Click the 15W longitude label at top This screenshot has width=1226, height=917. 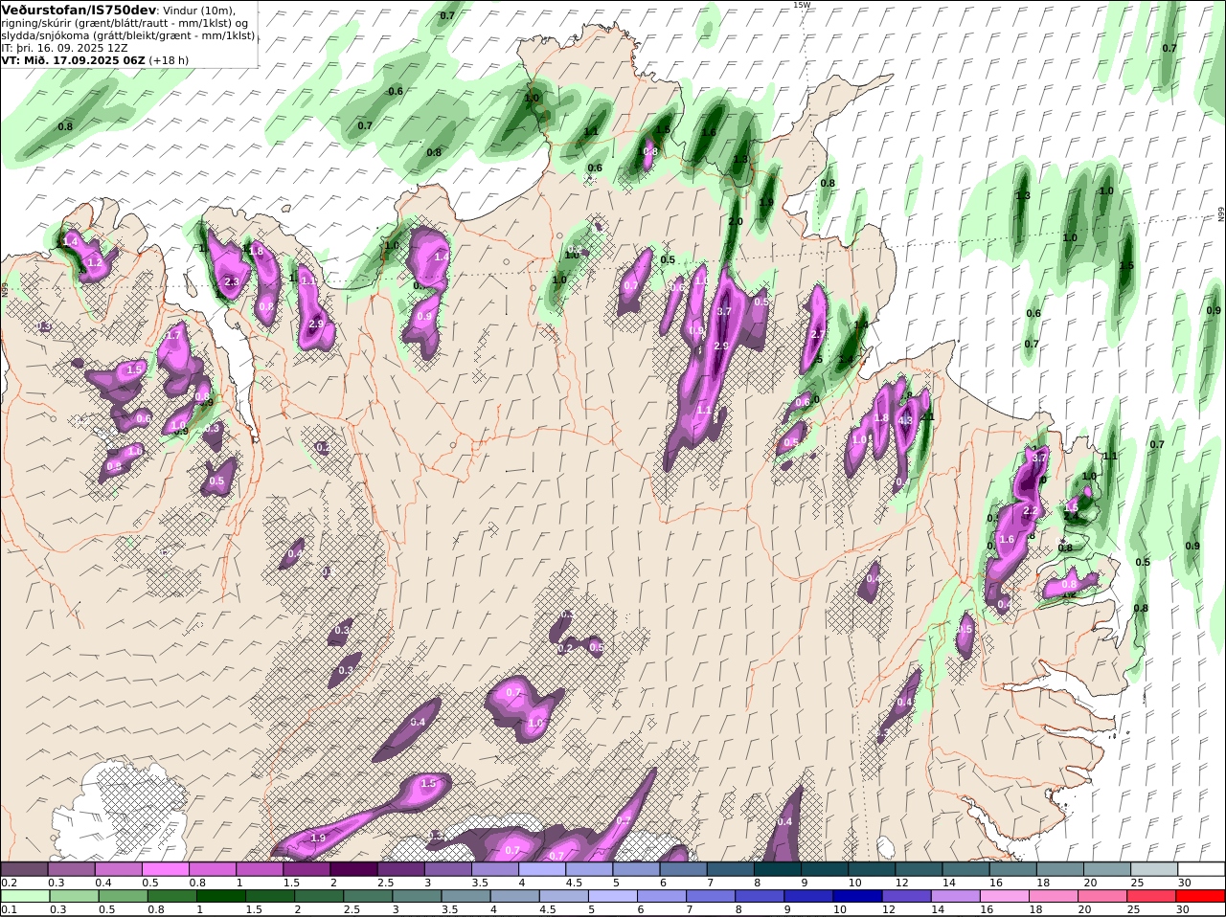801,6
